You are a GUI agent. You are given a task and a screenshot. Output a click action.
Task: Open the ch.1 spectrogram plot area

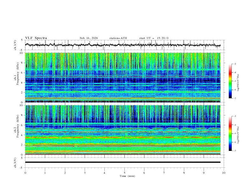pos(123,77)
